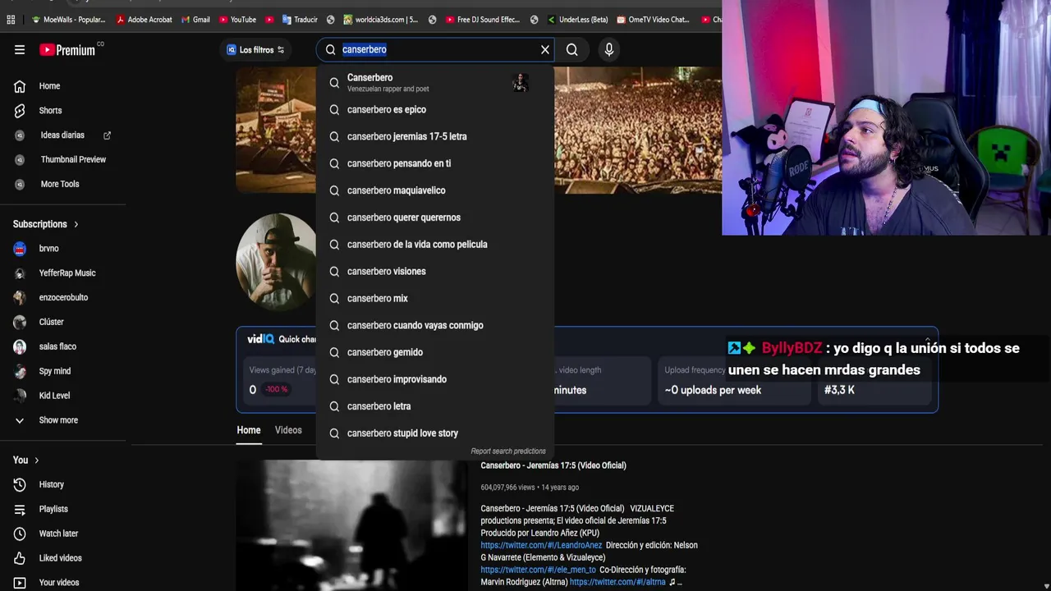Viewport: 1051px width, 591px height.
Task: Open Los filtros vidIQ button
Action: click(x=255, y=50)
